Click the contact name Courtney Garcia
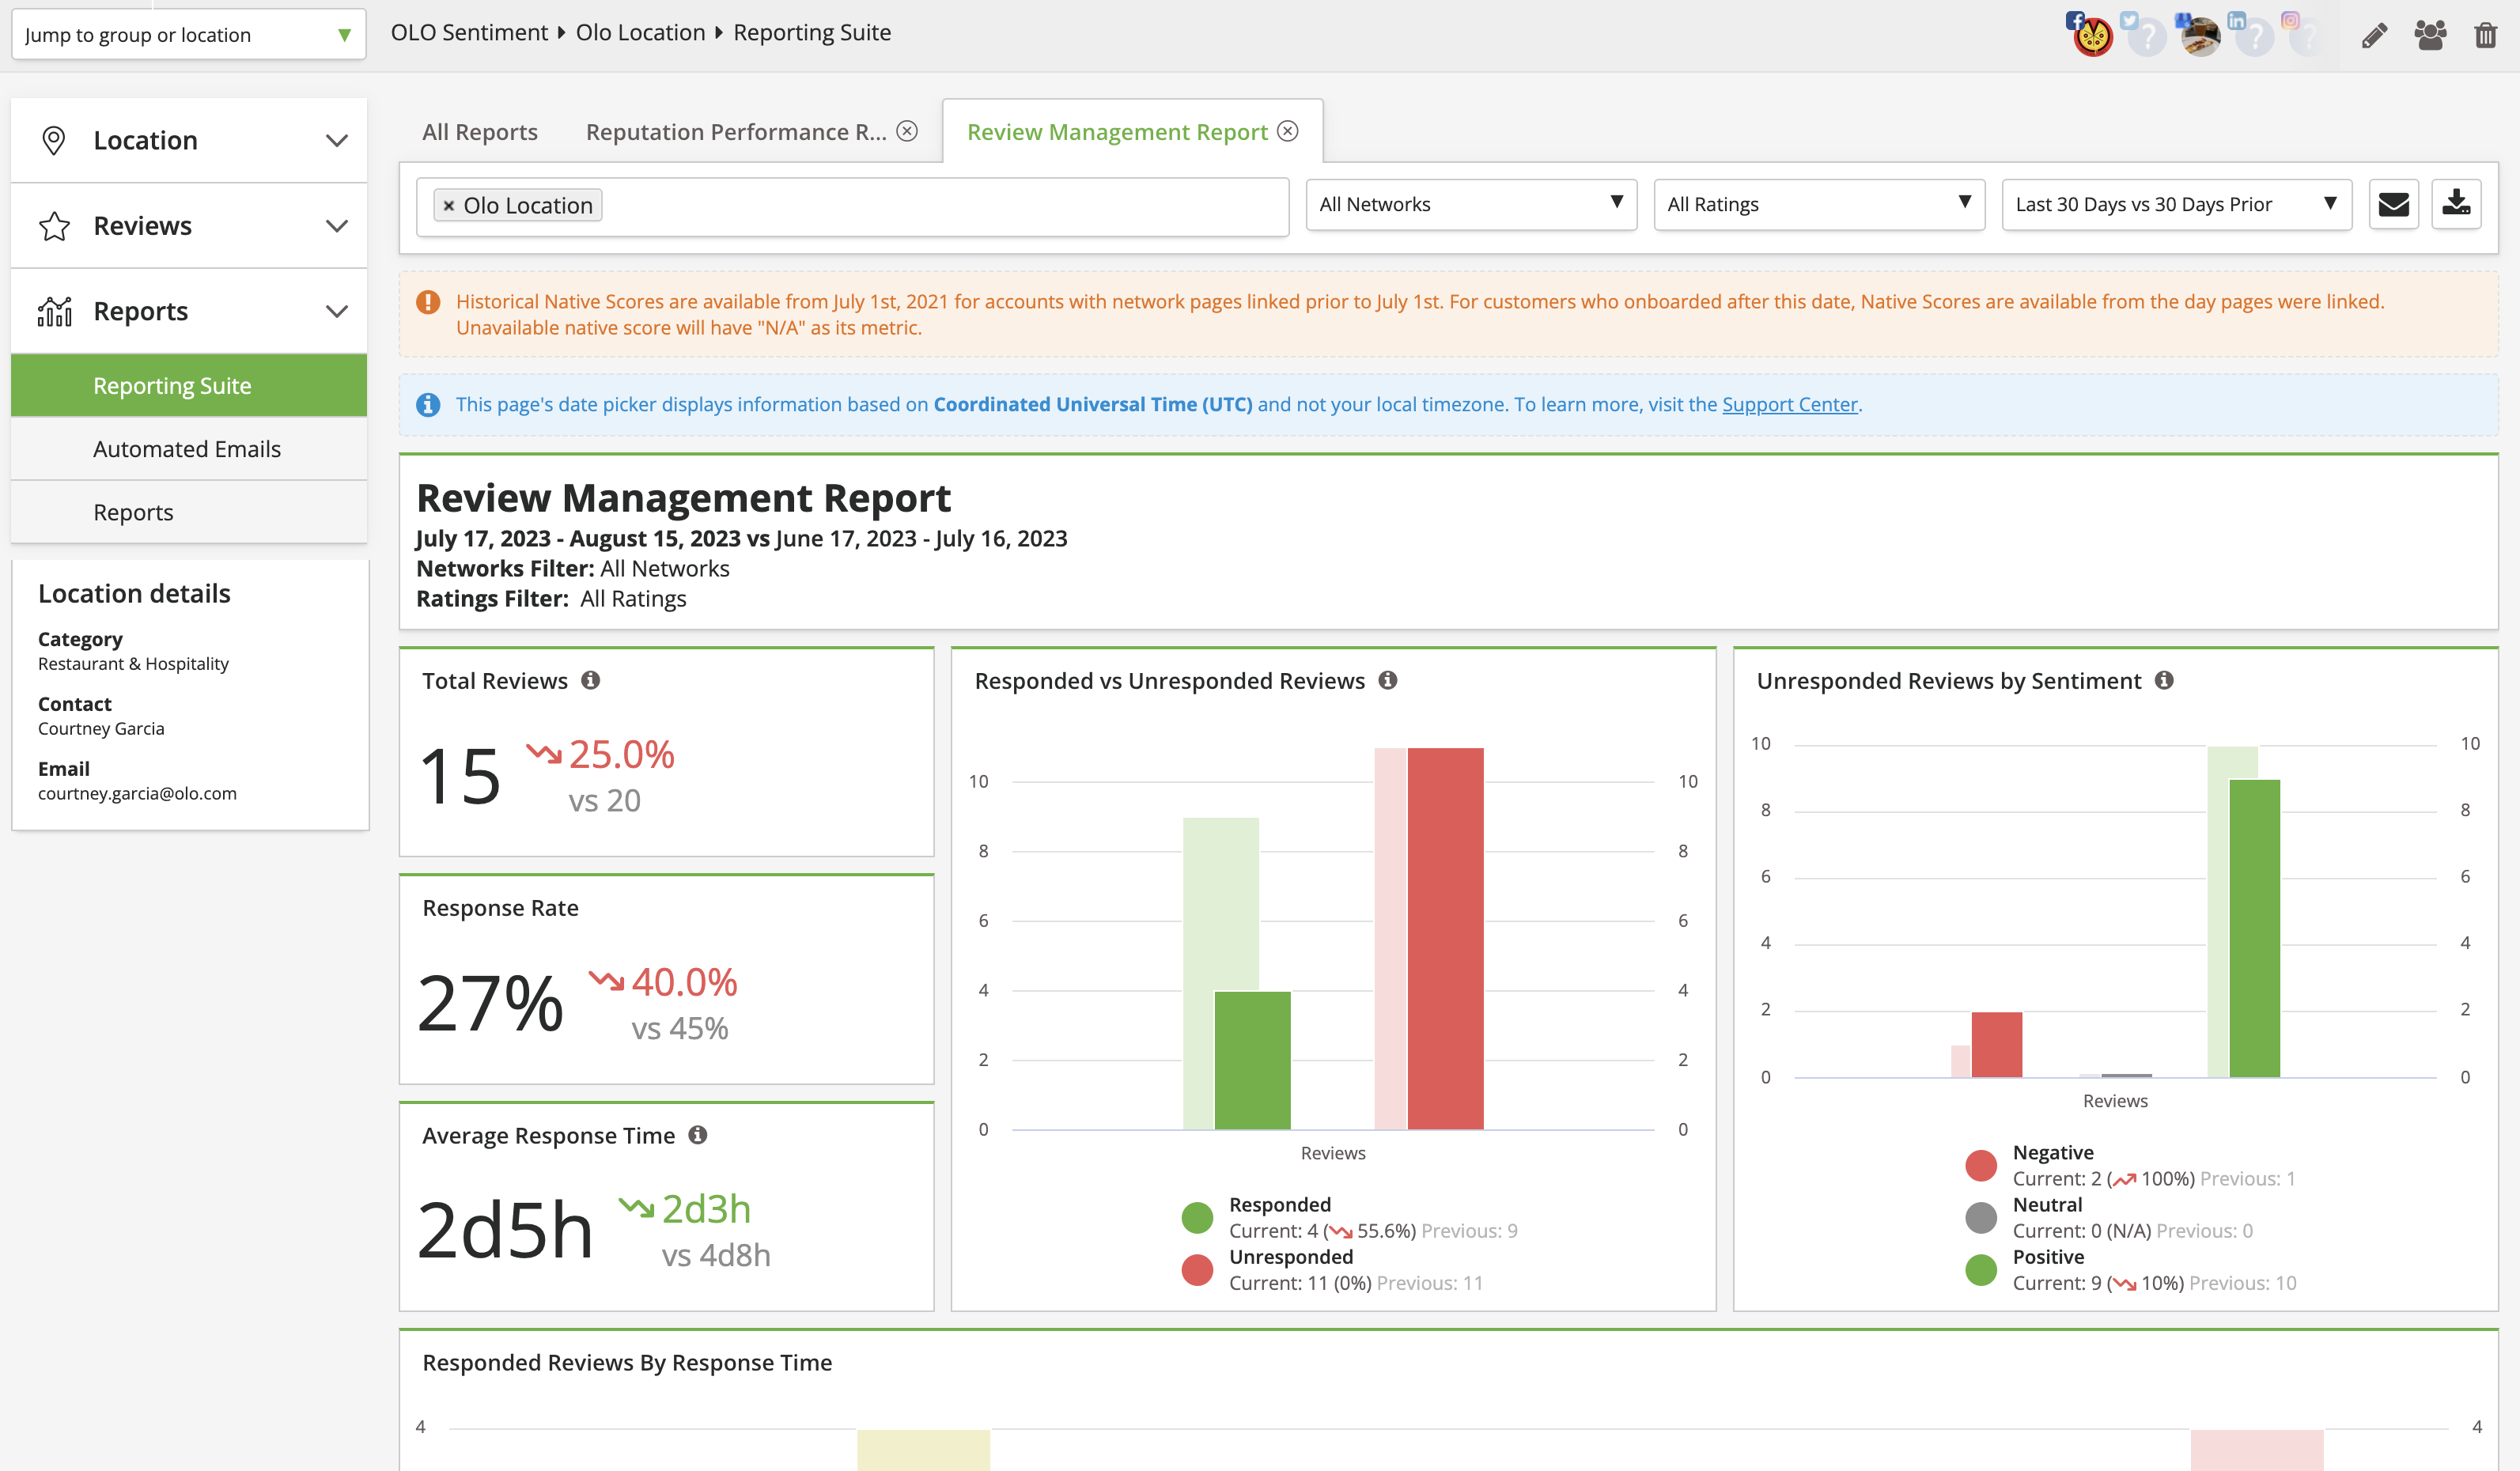This screenshot has height=1471, width=2520. pos(101,728)
